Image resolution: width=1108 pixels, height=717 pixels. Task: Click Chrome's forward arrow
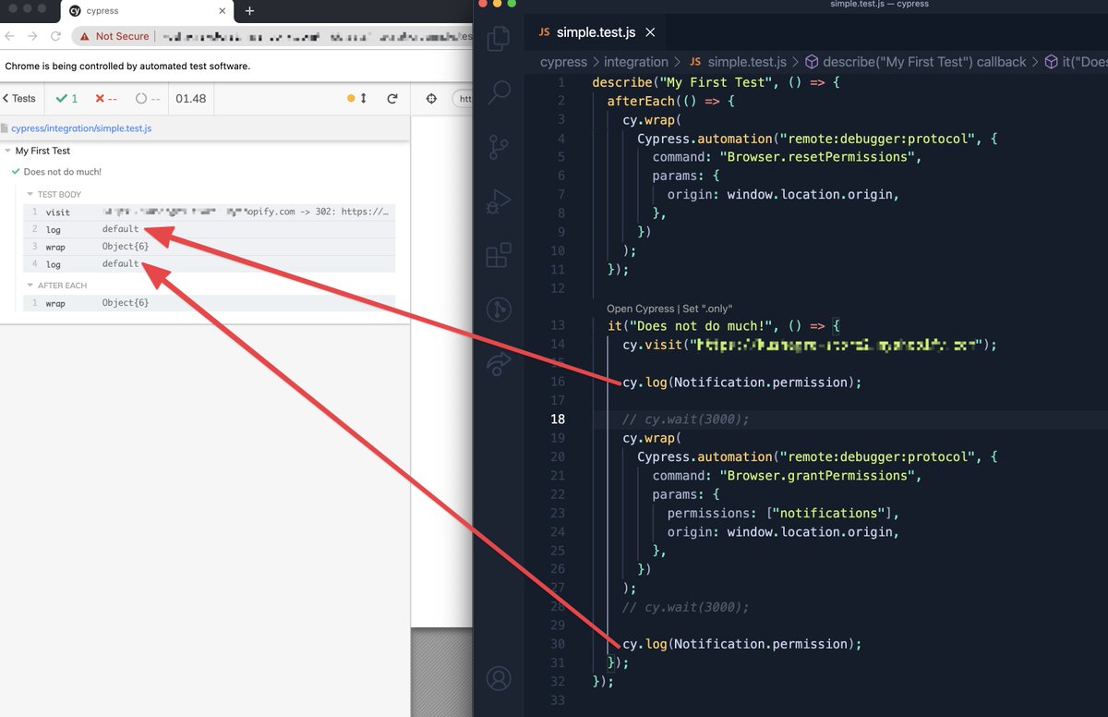click(x=33, y=36)
